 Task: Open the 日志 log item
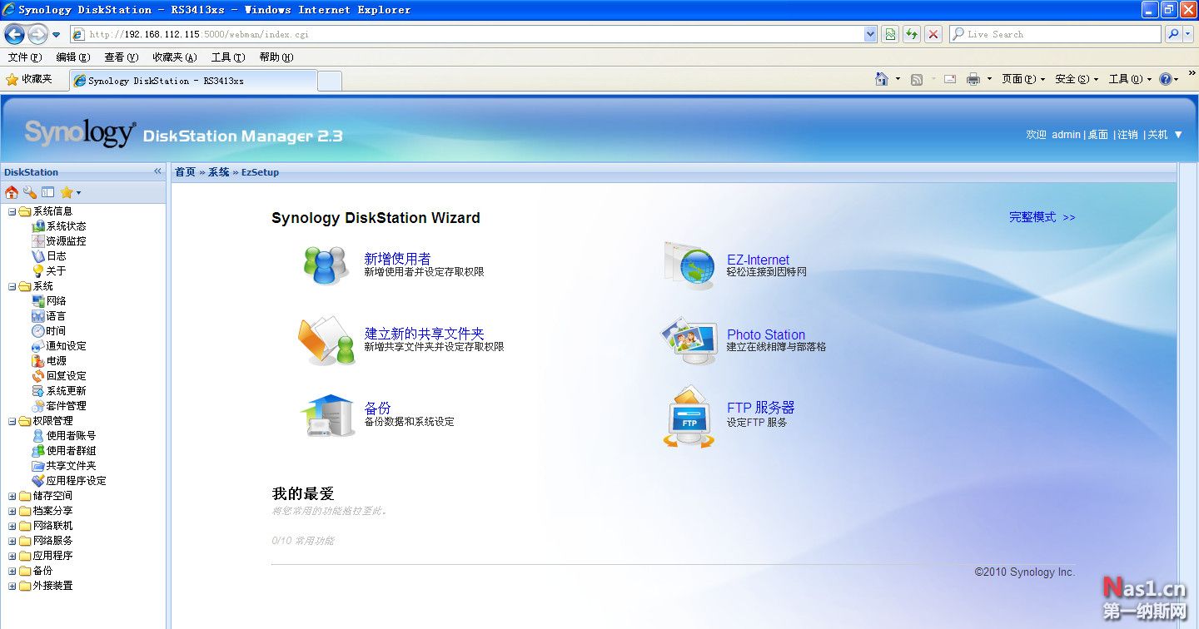(56, 256)
